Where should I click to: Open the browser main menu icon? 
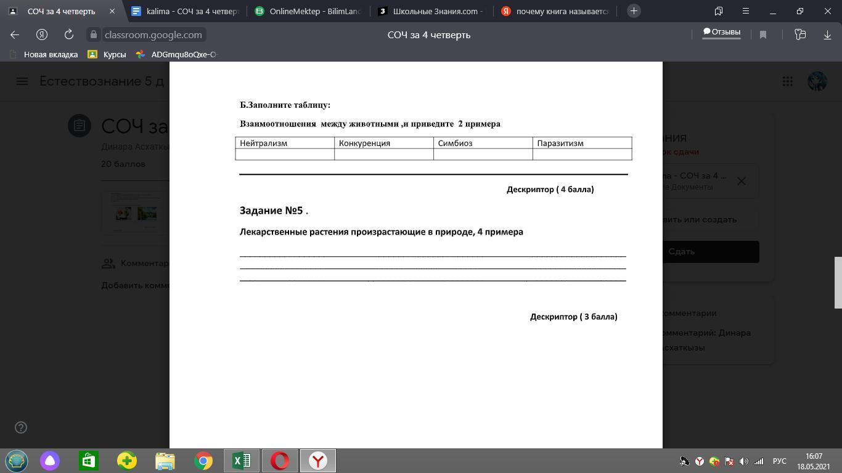point(745,11)
